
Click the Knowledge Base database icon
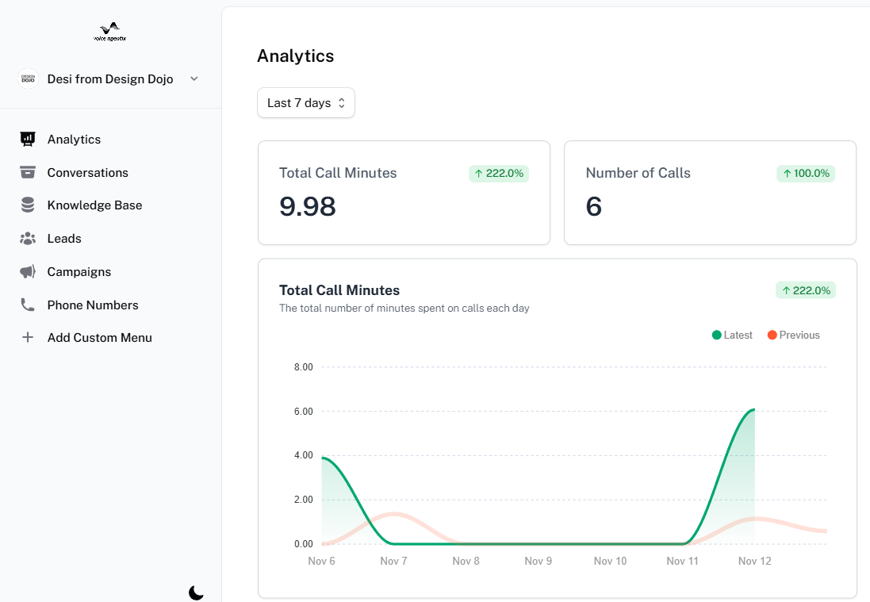click(28, 205)
